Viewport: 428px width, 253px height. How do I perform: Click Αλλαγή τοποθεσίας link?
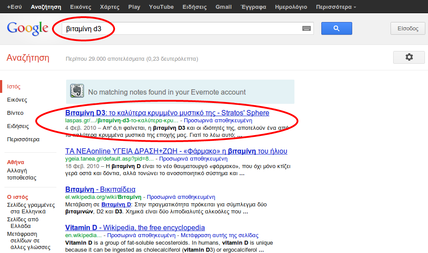tap(22, 174)
